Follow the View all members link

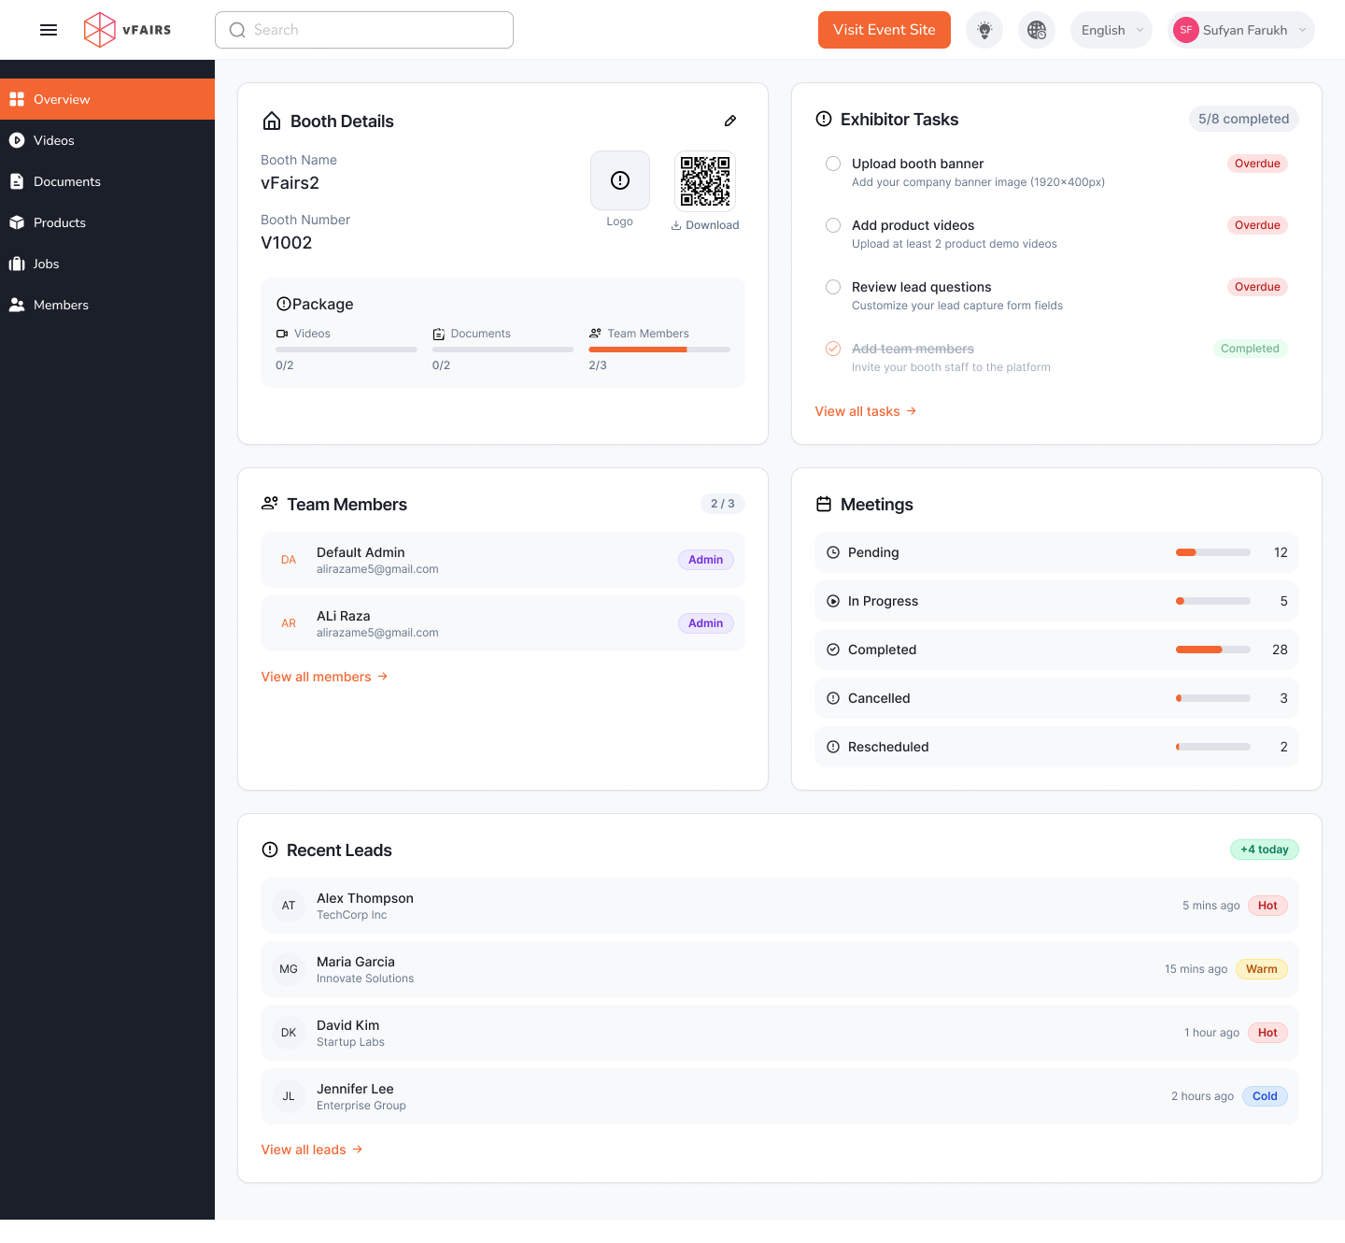point(324,677)
